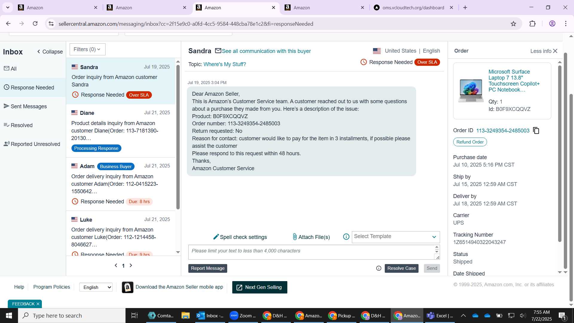The height and width of the screenshot is (323, 574).
Task: Open File Explorer from taskbar
Action: coord(185,316)
